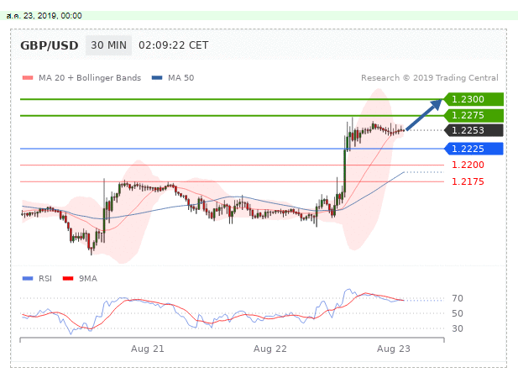Image resolution: width=518 pixels, height=383 pixels.
Task: Select the 1.2300 resistance price tag
Action: [x=474, y=99]
